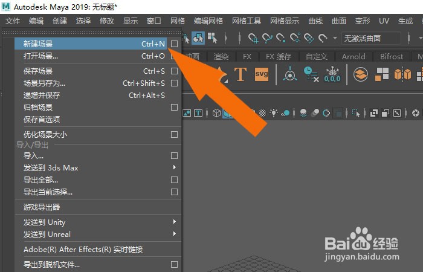The width and height of the screenshot is (423, 272).
Task: Click the exposure aperture icon
Action: [416, 113]
